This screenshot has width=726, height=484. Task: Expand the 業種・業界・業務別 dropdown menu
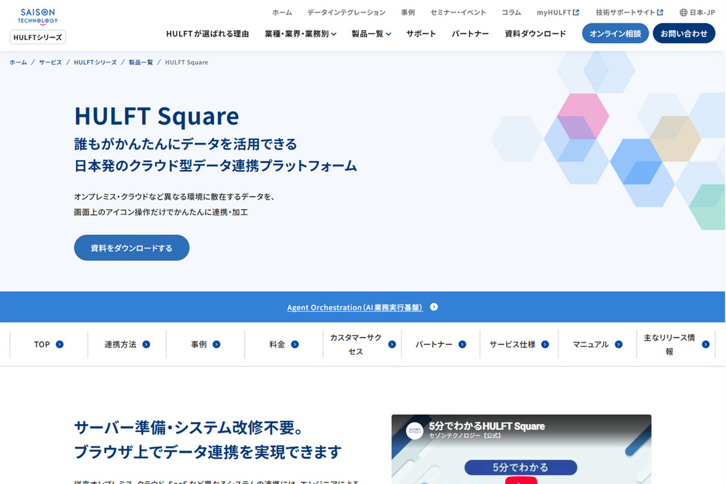[x=301, y=34]
